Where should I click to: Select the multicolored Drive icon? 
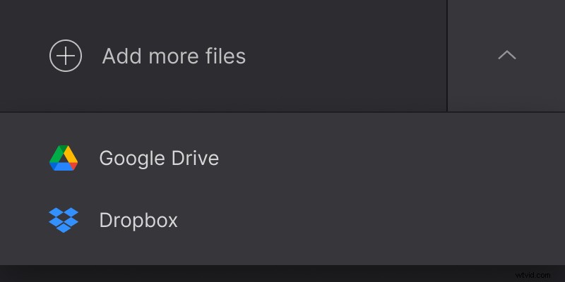64,158
